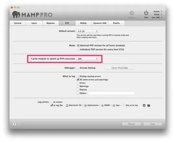Screen dimensions: 175x142
Task: Uncheck log errors to log file
Action: coord(52,105)
